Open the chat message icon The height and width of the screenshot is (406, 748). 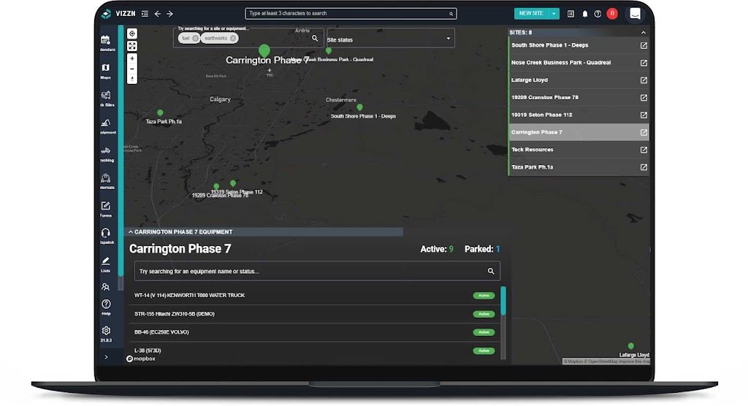(635, 13)
